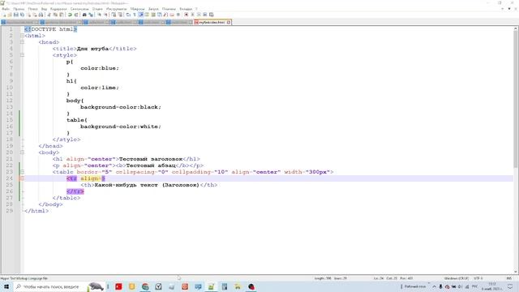Copy selection using toolbar icon
519x292 pixels.
coord(55,15)
